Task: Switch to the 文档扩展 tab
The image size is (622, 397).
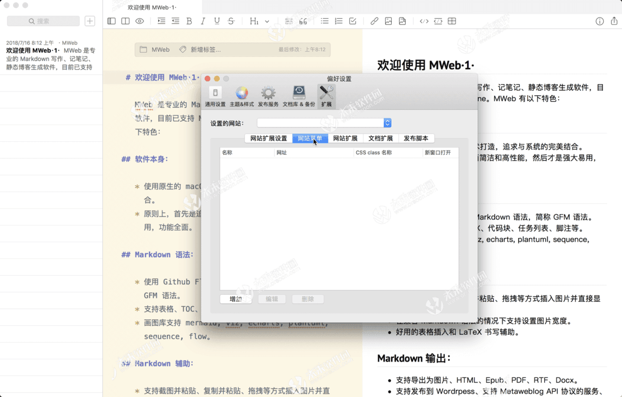Action: pos(380,138)
